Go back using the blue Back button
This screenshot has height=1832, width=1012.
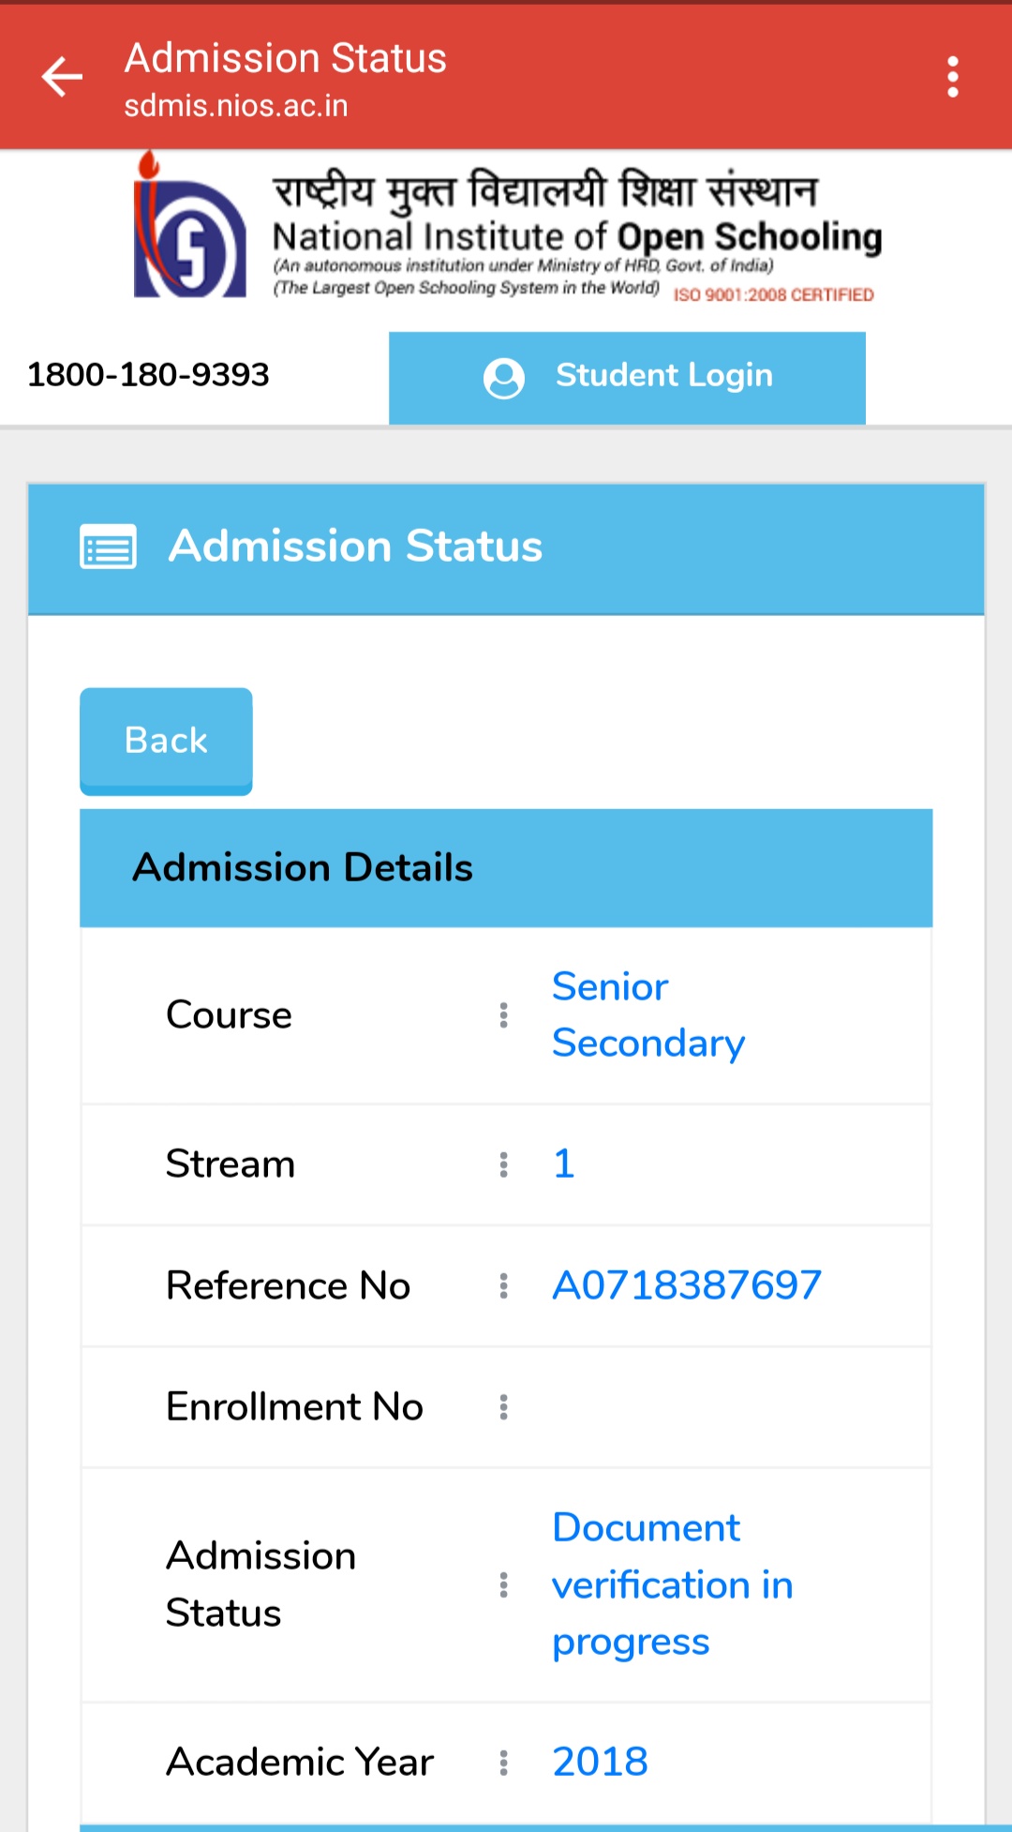[166, 741]
